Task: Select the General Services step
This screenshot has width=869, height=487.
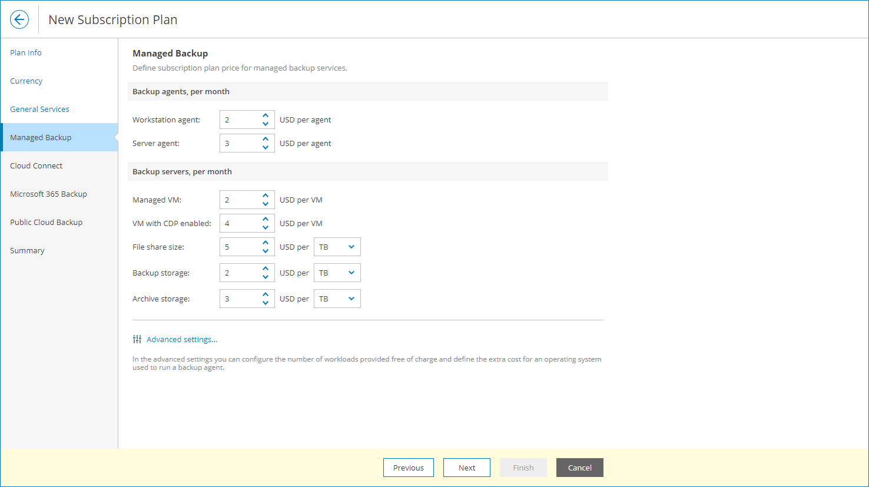Action: point(39,109)
